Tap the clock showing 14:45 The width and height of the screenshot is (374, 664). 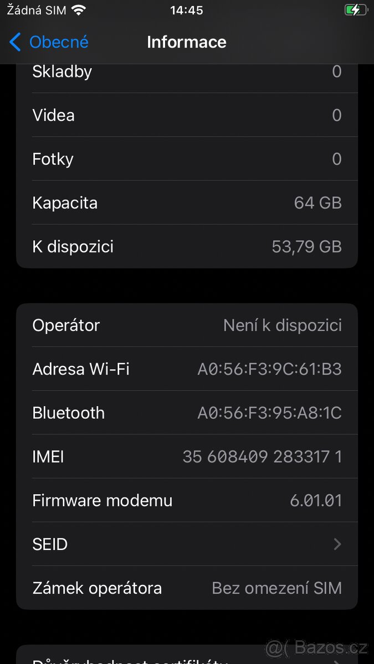point(186,9)
